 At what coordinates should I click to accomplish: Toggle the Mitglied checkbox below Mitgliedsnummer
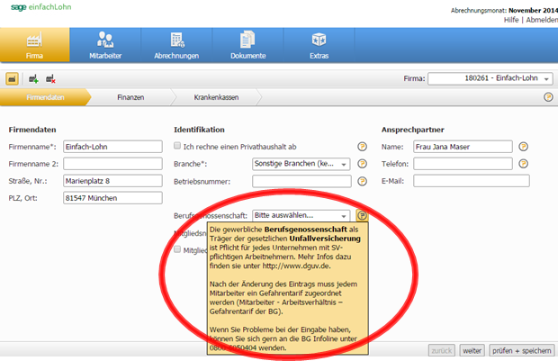click(x=177, y=249)
